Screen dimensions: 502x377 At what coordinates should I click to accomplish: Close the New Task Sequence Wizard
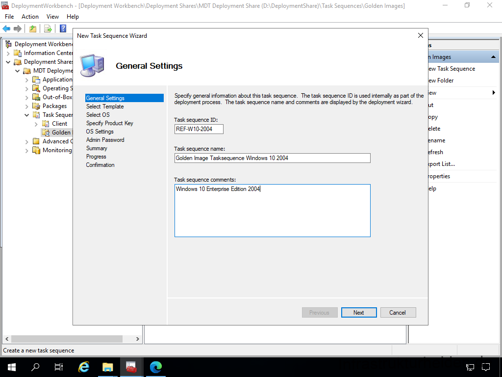tap(421, 35)
